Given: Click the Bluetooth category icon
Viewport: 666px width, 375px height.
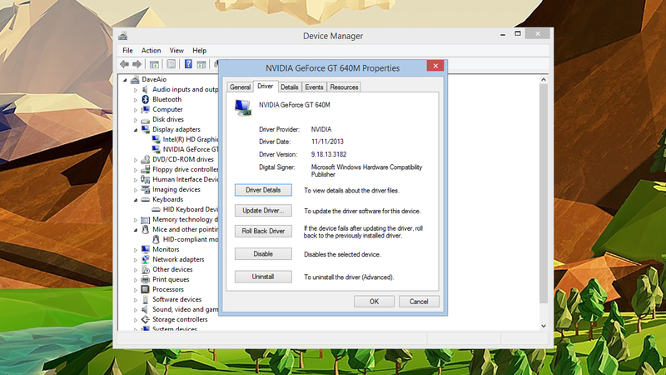Looking at the screenshot, I should click(x=145, y=99).
